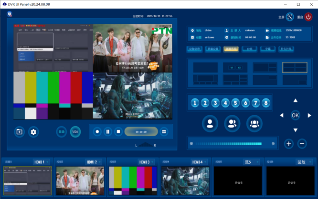Open the 回放 playback source dropdown
The image size is (318, 199).
coord(304,162)
